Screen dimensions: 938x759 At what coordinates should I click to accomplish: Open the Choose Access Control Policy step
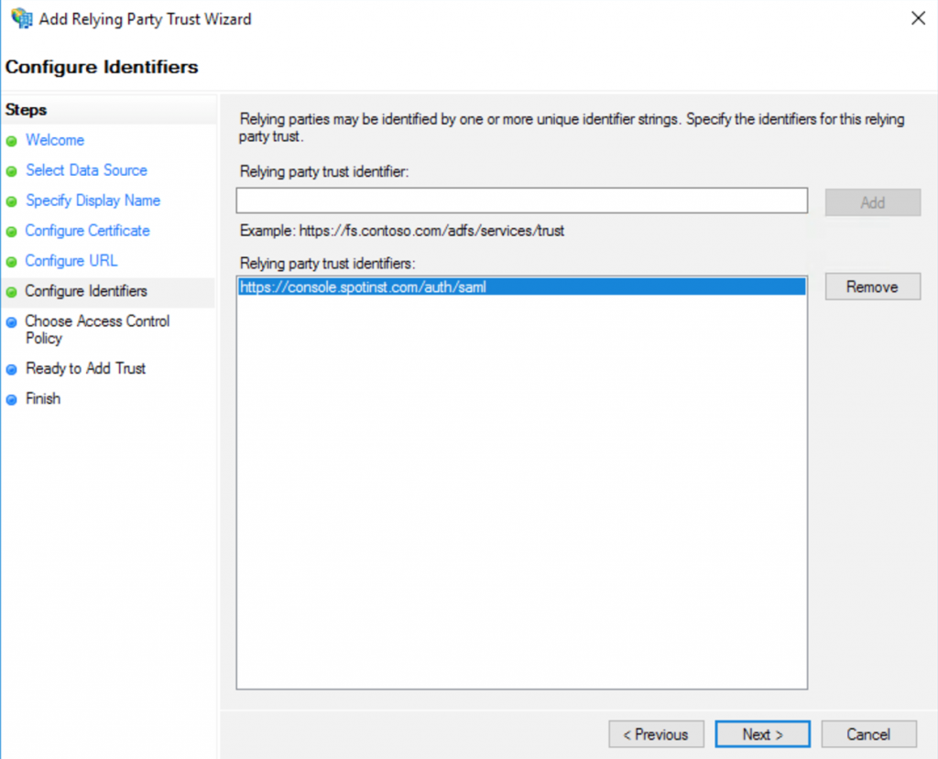click(x=96, y=330)
